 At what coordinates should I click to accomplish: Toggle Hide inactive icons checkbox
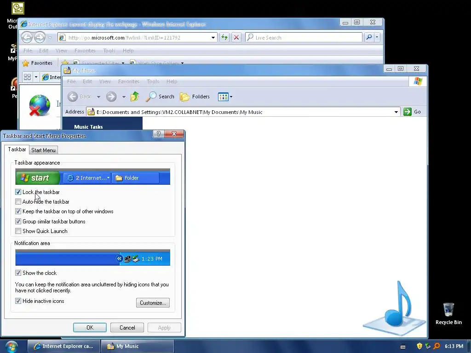pyautogui.click(x=18, y=301)
